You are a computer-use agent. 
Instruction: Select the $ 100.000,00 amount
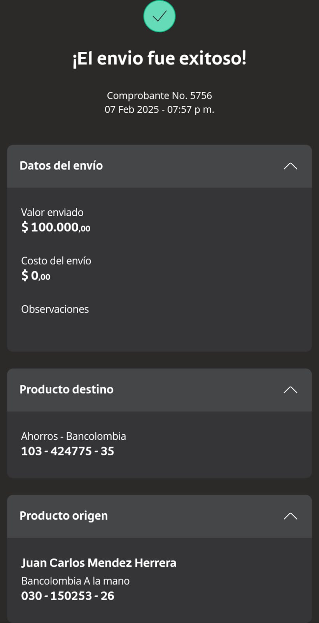pos(56,227)
